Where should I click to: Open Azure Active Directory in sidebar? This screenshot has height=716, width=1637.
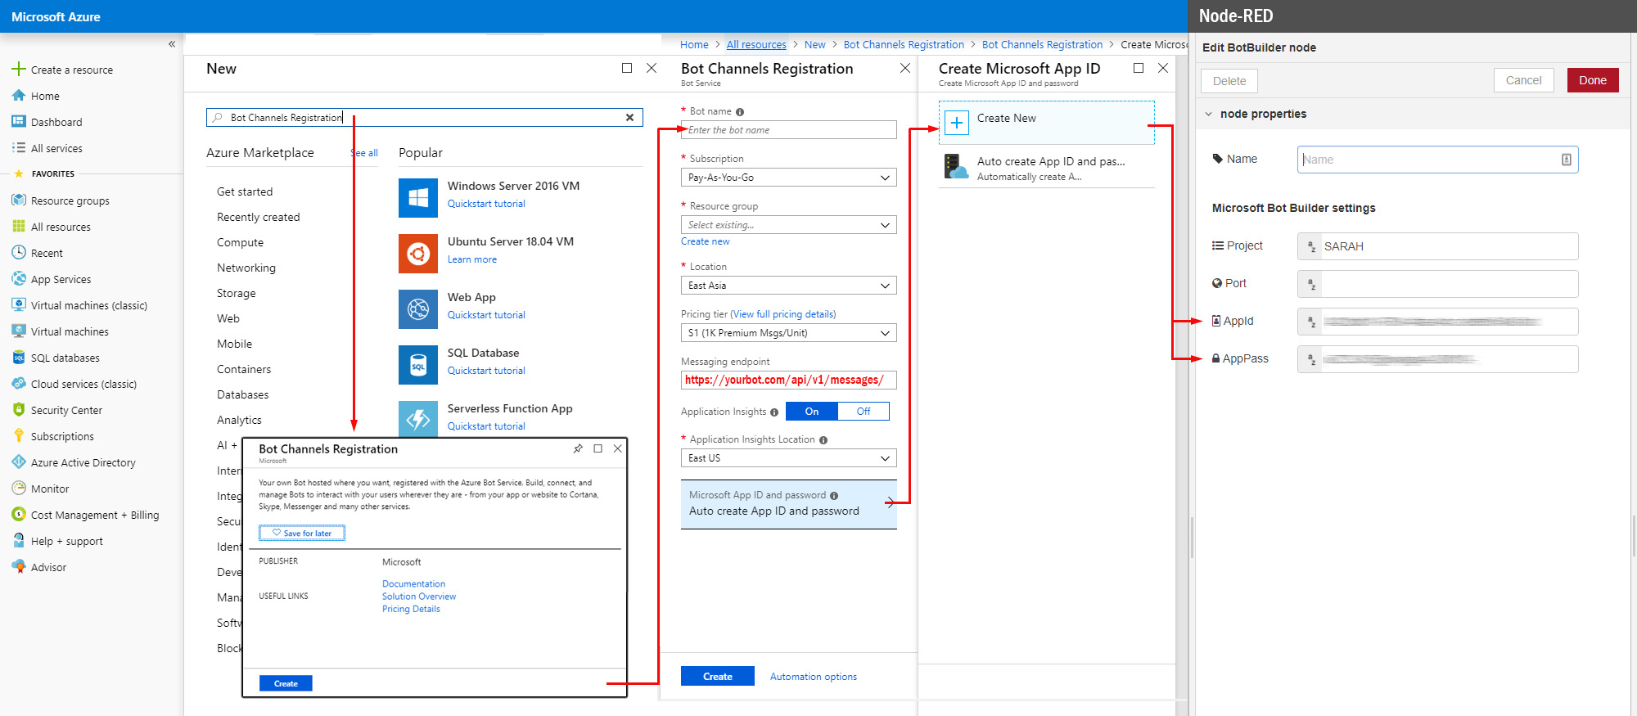[x=83, y=462]
